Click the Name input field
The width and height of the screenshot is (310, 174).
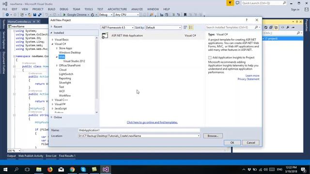(139, 130)
